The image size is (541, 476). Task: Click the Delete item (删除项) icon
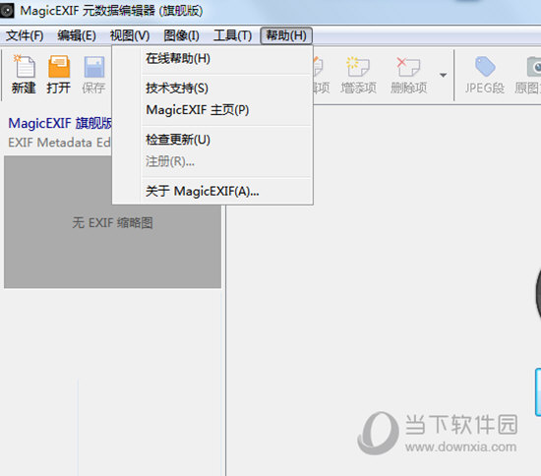point(408,66)
